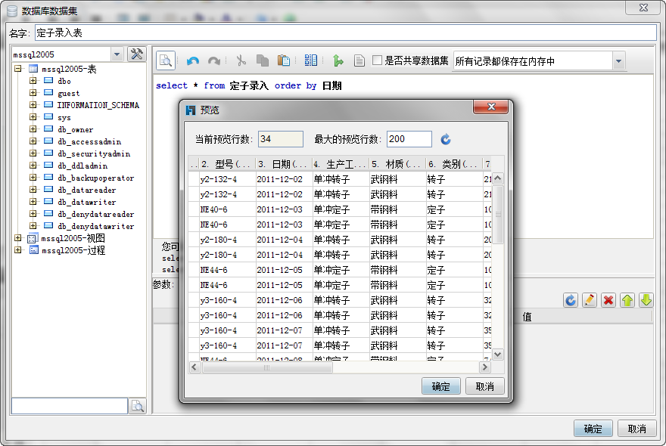Click 确定 in the preview dialog

tap(441, 386)
